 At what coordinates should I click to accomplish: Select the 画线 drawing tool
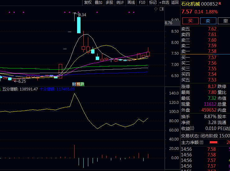coord(131,2)
